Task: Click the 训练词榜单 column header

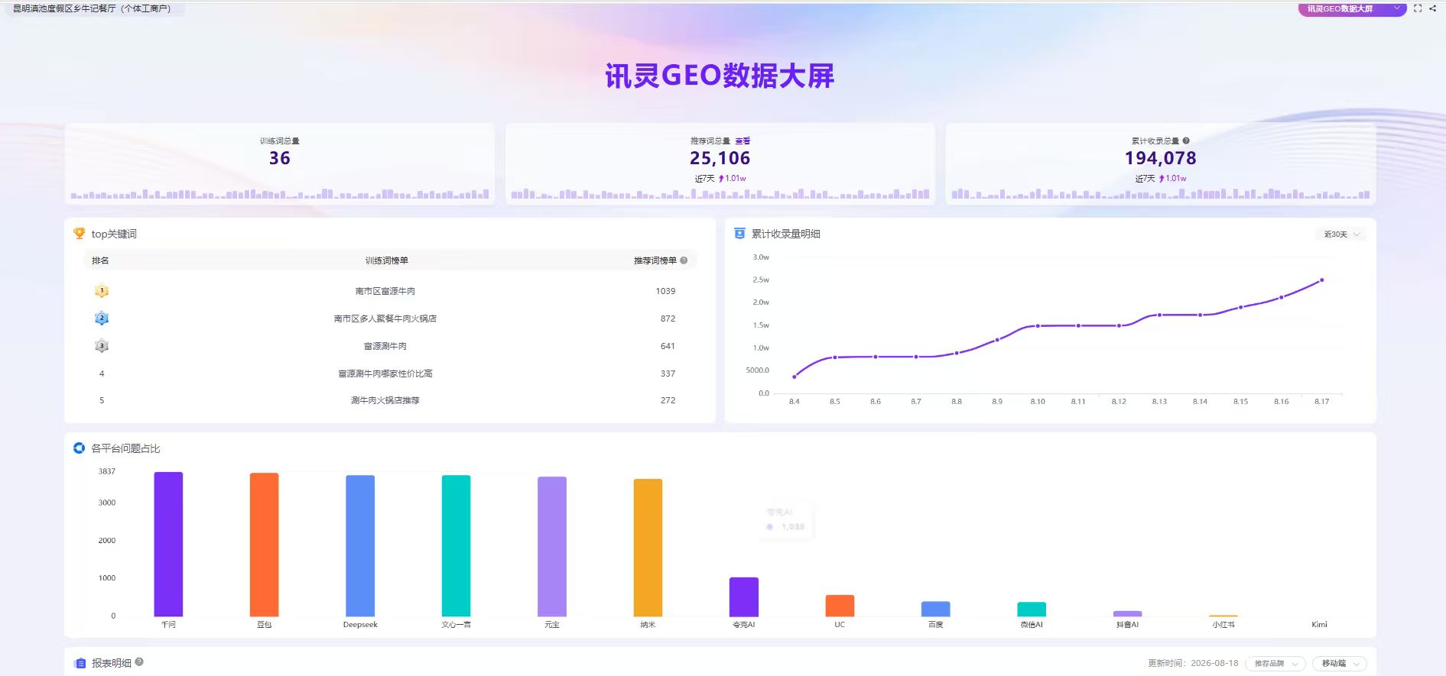Action: [387, 260]
